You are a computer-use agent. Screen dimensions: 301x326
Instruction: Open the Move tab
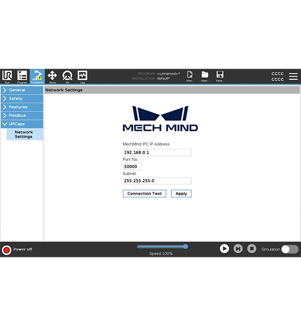[x=52, y=77]
